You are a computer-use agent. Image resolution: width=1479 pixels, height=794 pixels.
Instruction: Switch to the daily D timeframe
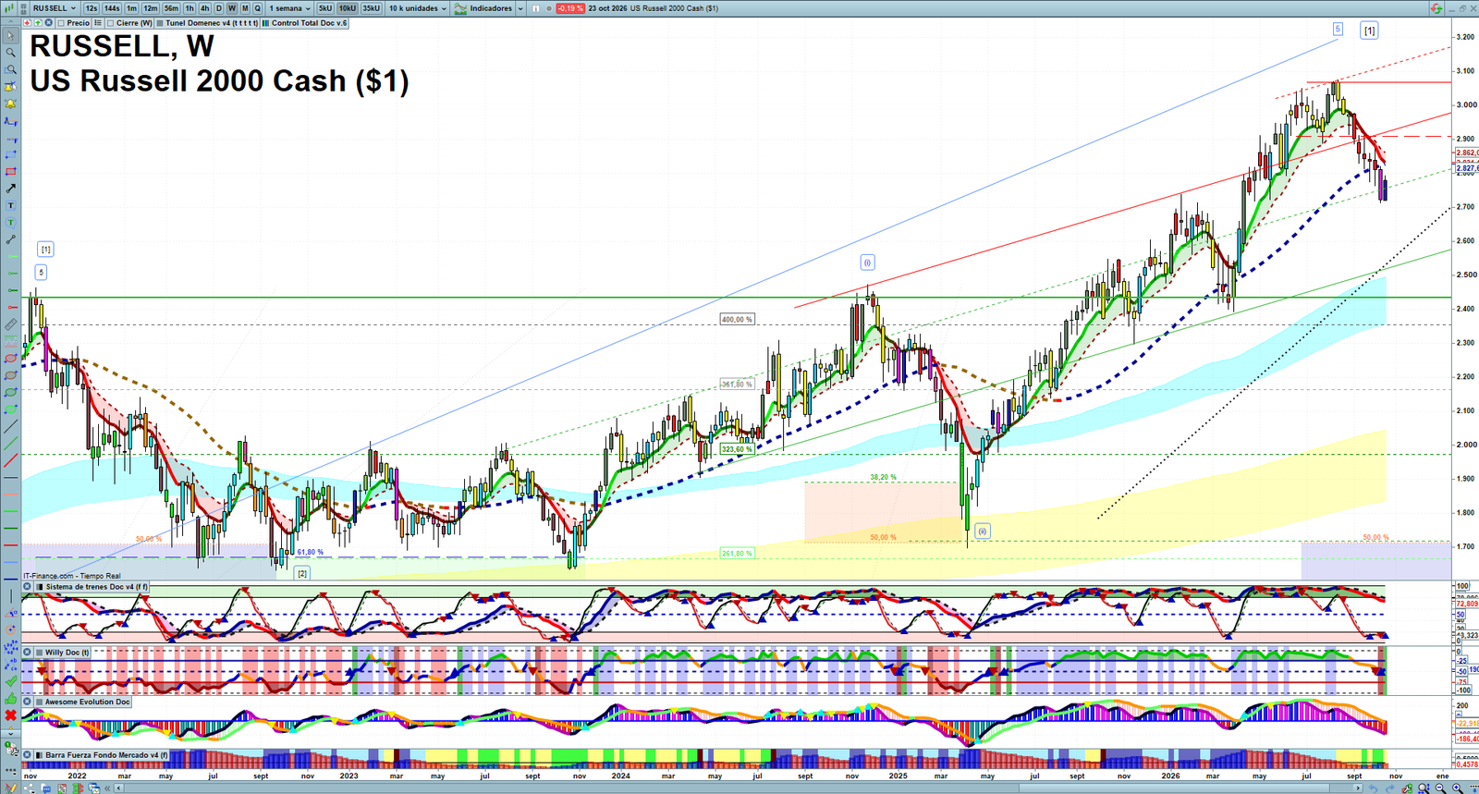coord(219,8)
